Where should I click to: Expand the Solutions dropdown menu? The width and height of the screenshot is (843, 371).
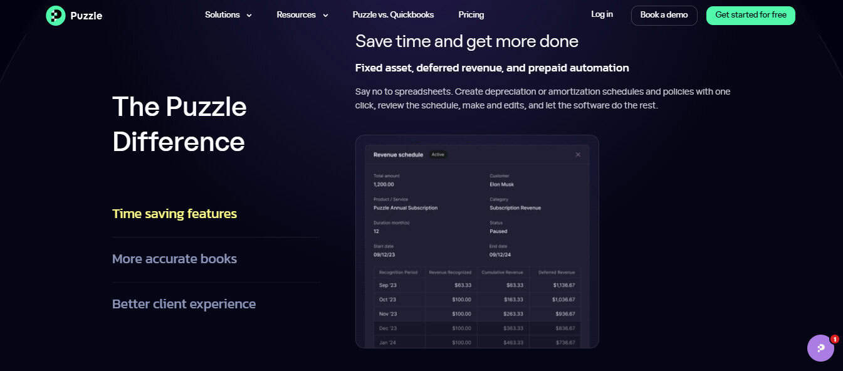coord(228,15)
